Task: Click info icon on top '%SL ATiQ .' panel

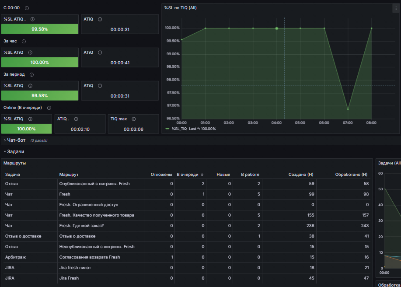Action: point(32,19)
